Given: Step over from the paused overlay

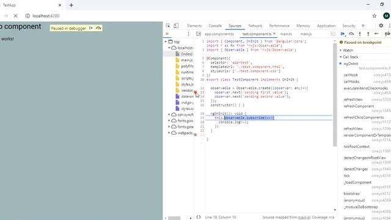Looking at the screenshot, I should point(98,28).
